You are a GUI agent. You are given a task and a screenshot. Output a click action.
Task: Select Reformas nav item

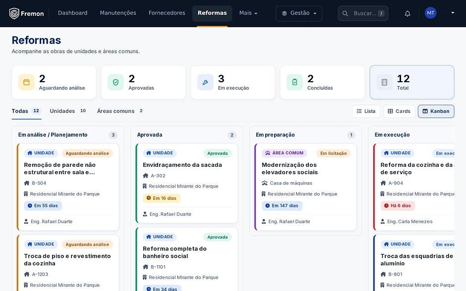(x=212, y=13)
